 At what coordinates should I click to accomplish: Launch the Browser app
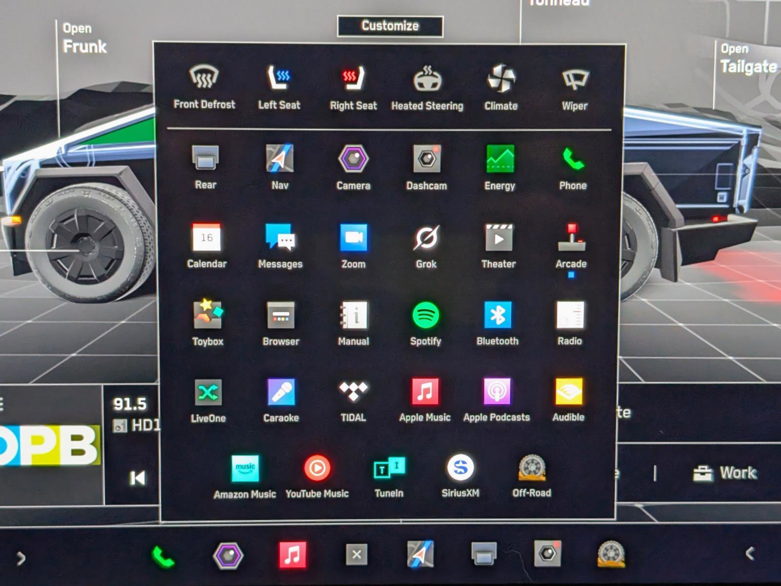click(x=281, y=323)
